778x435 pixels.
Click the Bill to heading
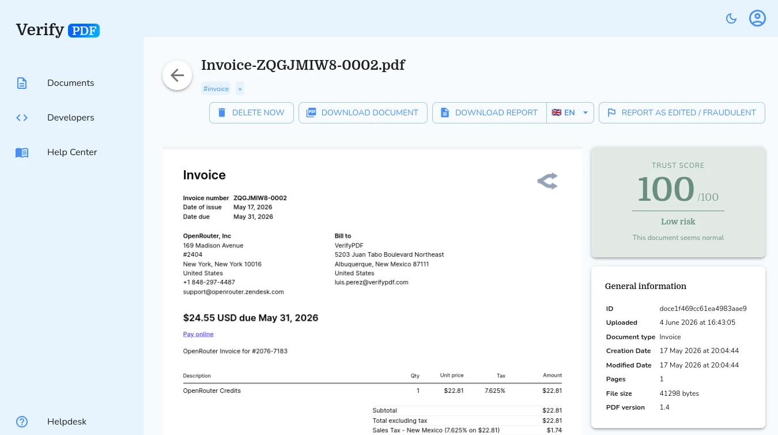(x=343, y=236)
